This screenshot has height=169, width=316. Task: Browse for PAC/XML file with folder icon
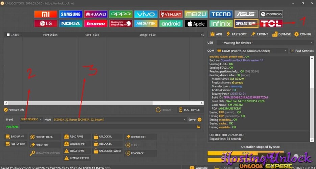[198, 127]
